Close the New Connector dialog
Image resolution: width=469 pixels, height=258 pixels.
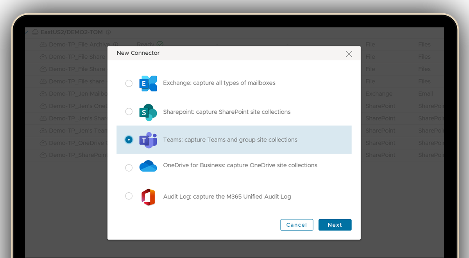click(349, 54)
